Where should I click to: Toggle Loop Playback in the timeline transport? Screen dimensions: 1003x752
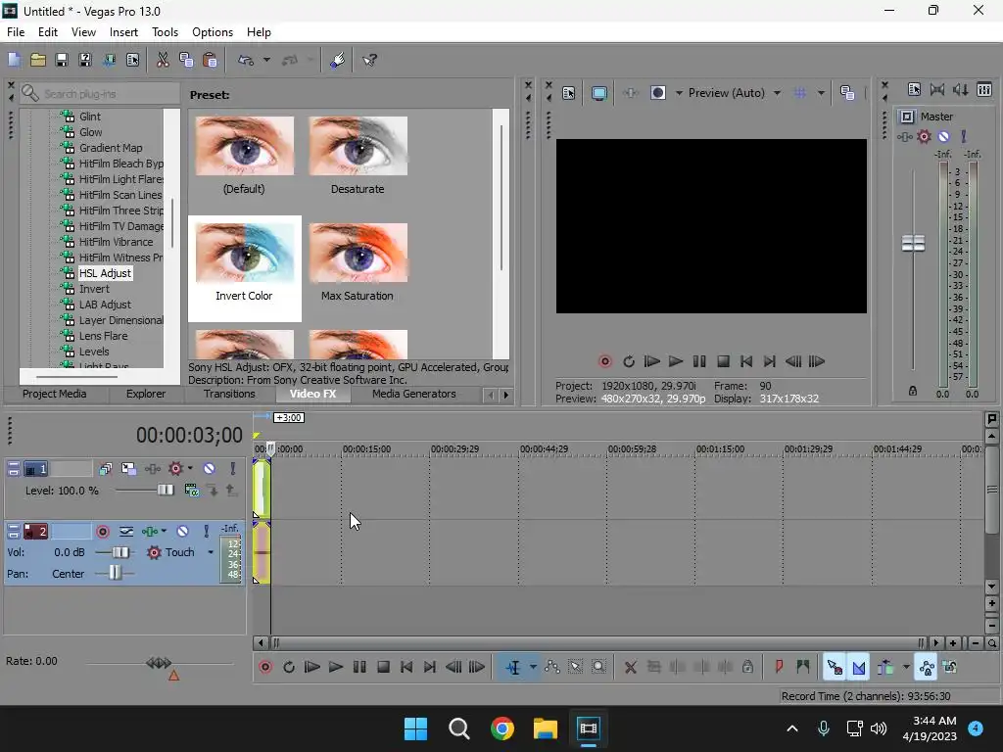289,667
